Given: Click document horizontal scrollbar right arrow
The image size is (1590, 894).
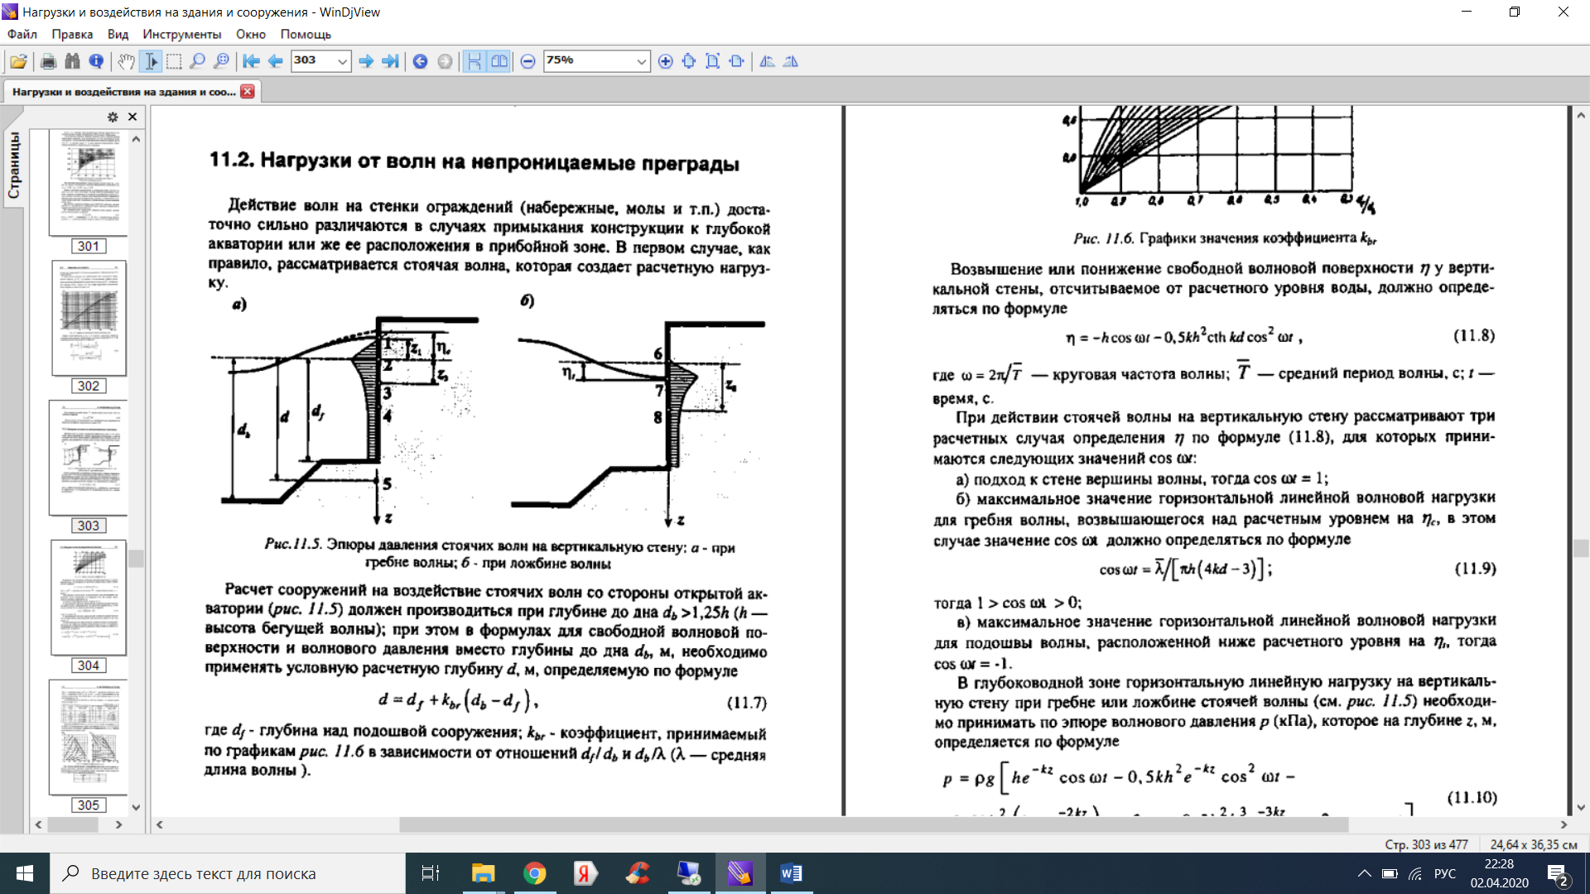Looking at the screenshot, I should (x=1563, y=824).
